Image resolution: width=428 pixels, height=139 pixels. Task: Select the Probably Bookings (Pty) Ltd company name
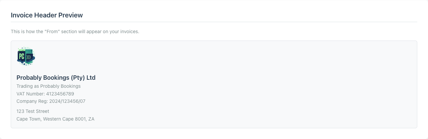click(x=56, y=78)
